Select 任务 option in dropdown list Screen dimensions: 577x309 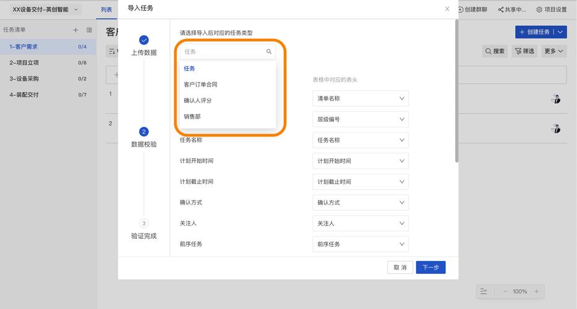pos(228,69)
